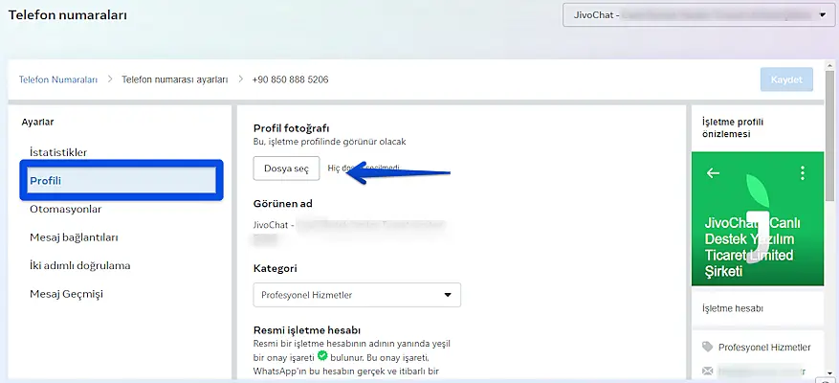The height and width of the screenshot is (383, 839).
Task: Expand the Kategori dropdown Profesyonel Hizmetler
Action: pos(357,295)
